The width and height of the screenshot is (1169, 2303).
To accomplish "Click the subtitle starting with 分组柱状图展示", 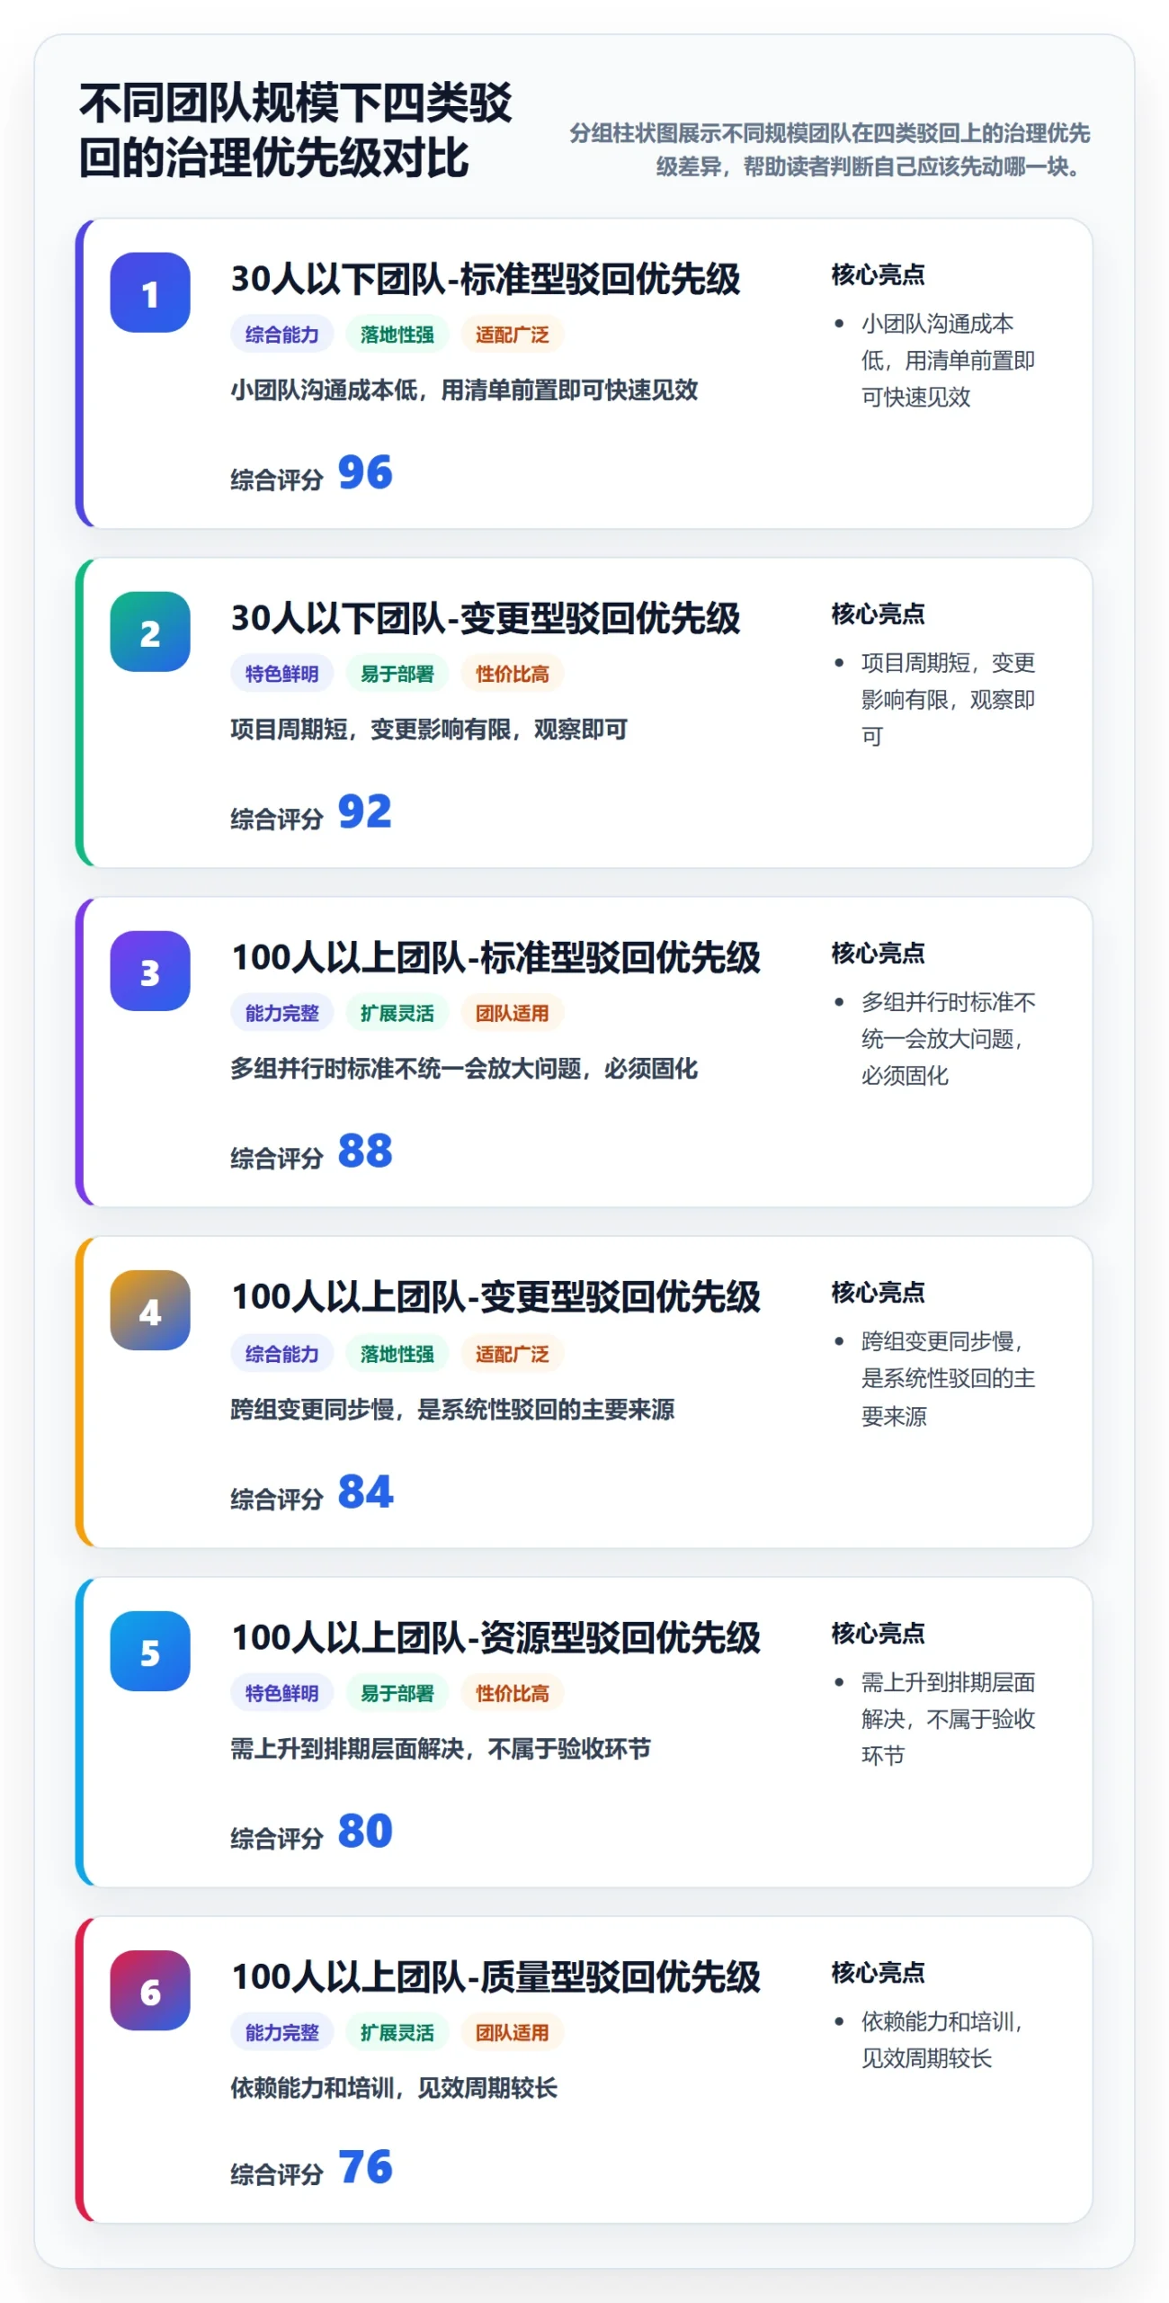I will [829, 149].
